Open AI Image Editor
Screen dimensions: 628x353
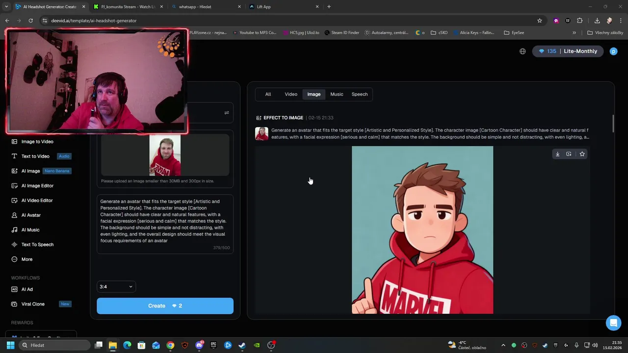click(x=37, y=186)
